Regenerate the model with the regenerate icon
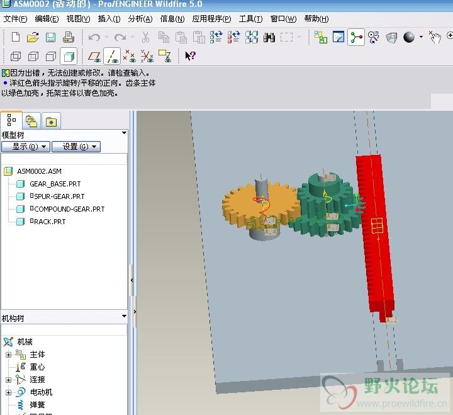The height and width of the screenshot is (415, 453). point(216,38)
